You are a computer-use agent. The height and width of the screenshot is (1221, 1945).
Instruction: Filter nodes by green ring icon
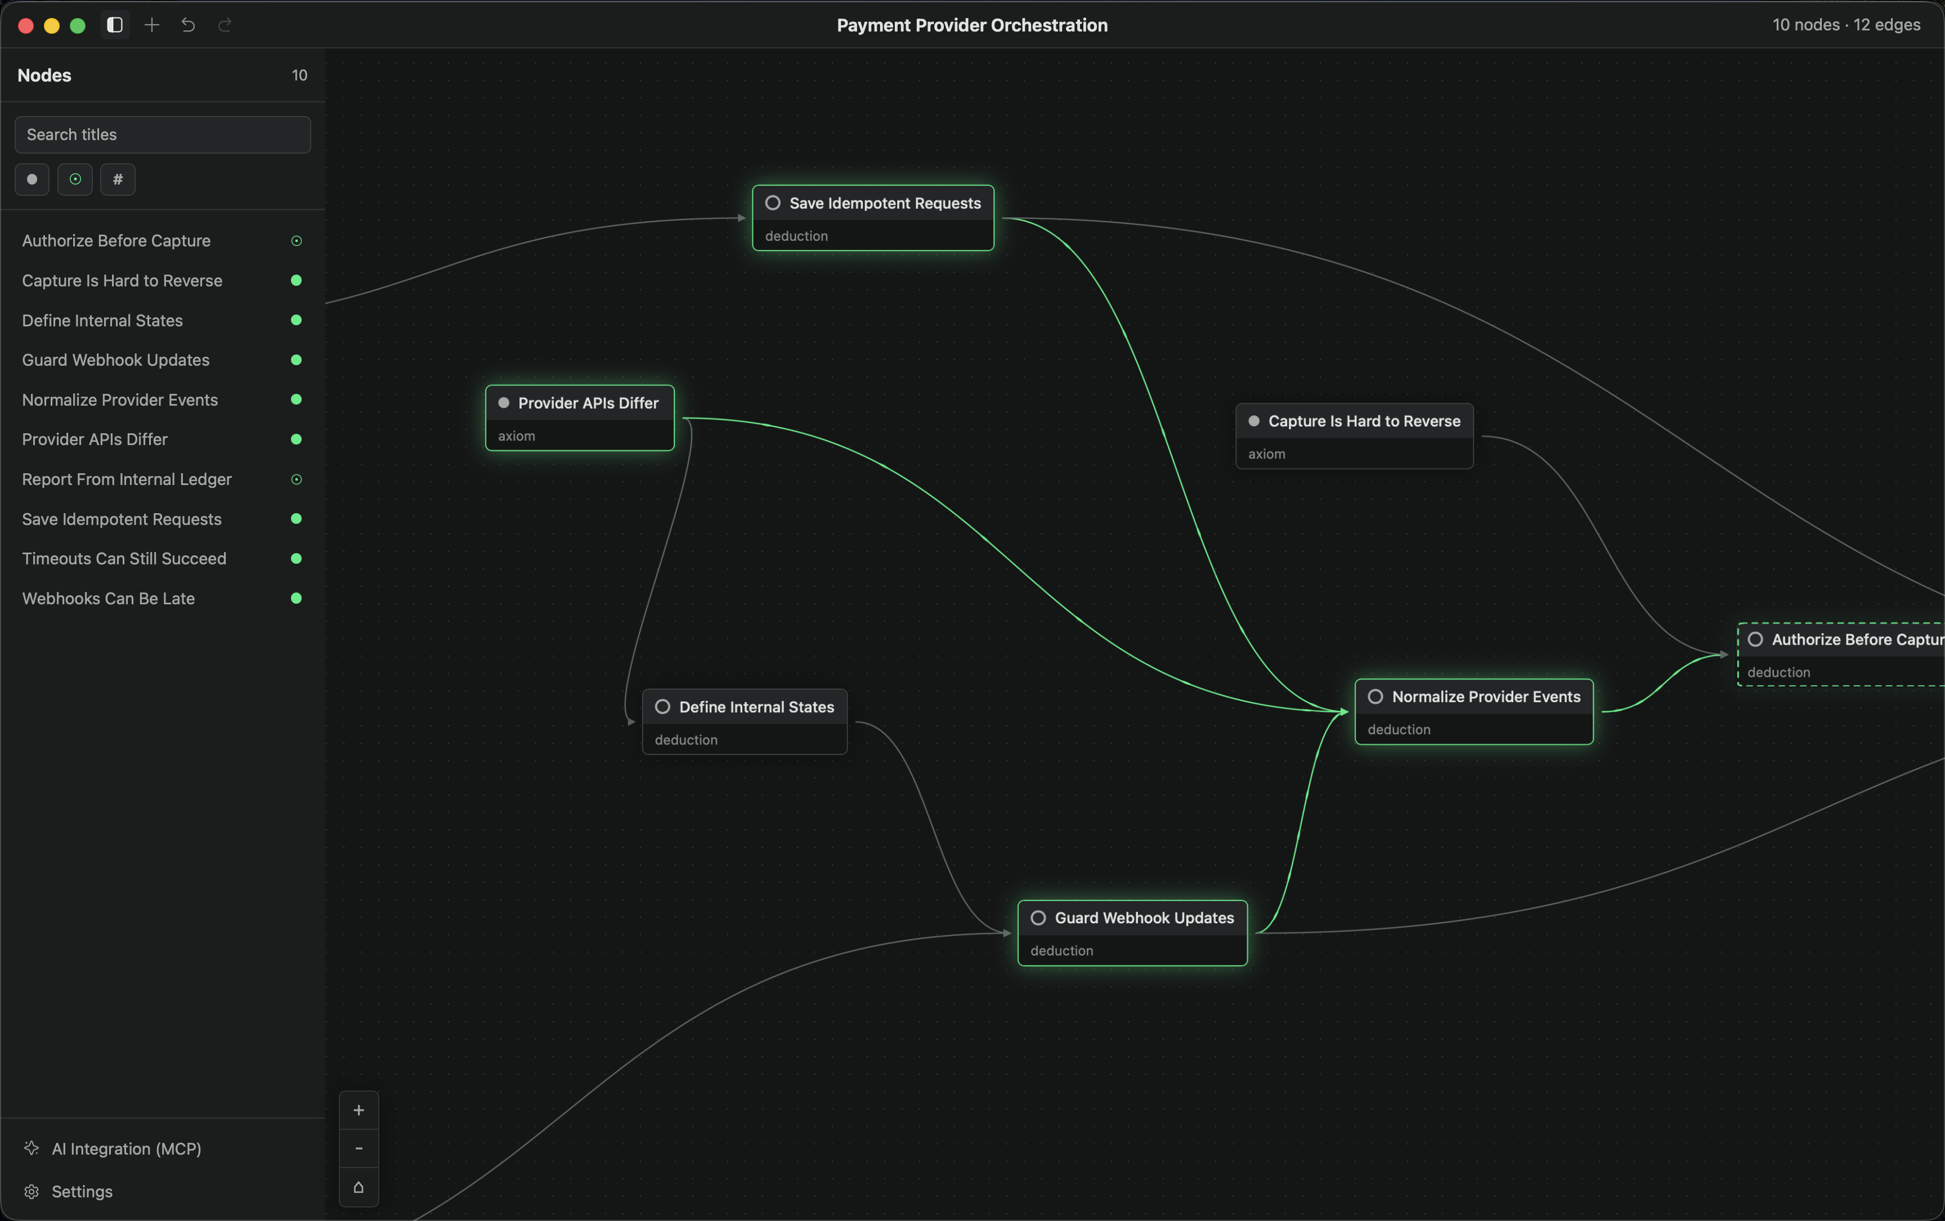[x=75, y=179]
